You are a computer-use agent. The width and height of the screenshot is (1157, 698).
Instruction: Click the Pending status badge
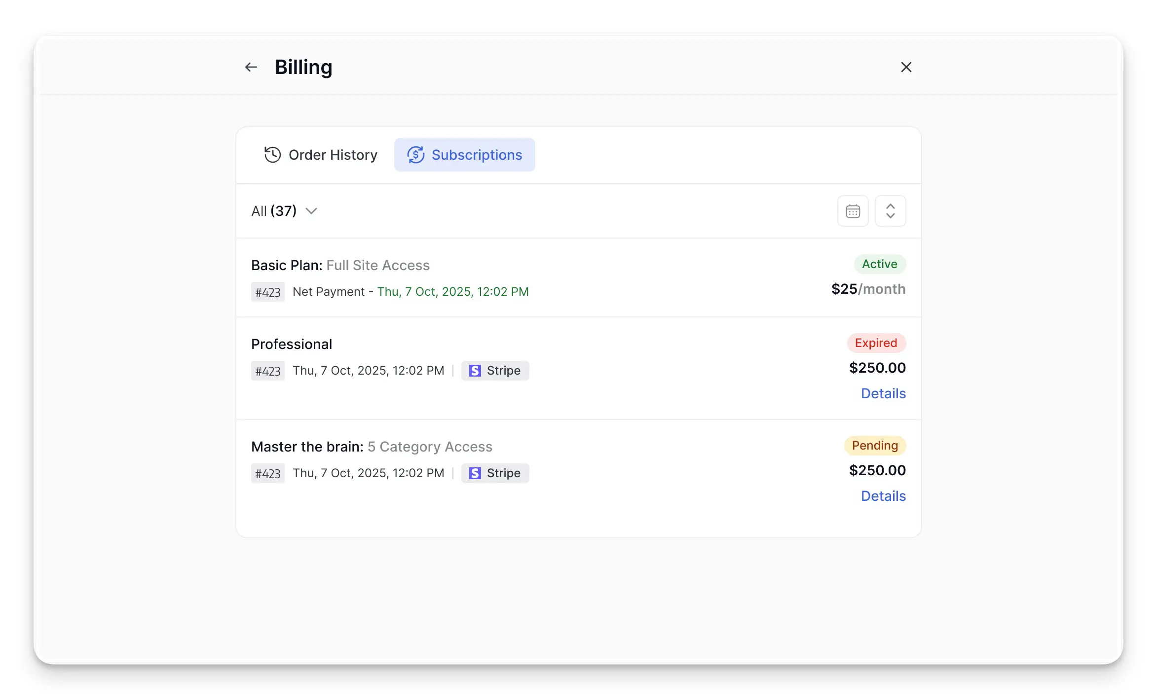point(875,446)
